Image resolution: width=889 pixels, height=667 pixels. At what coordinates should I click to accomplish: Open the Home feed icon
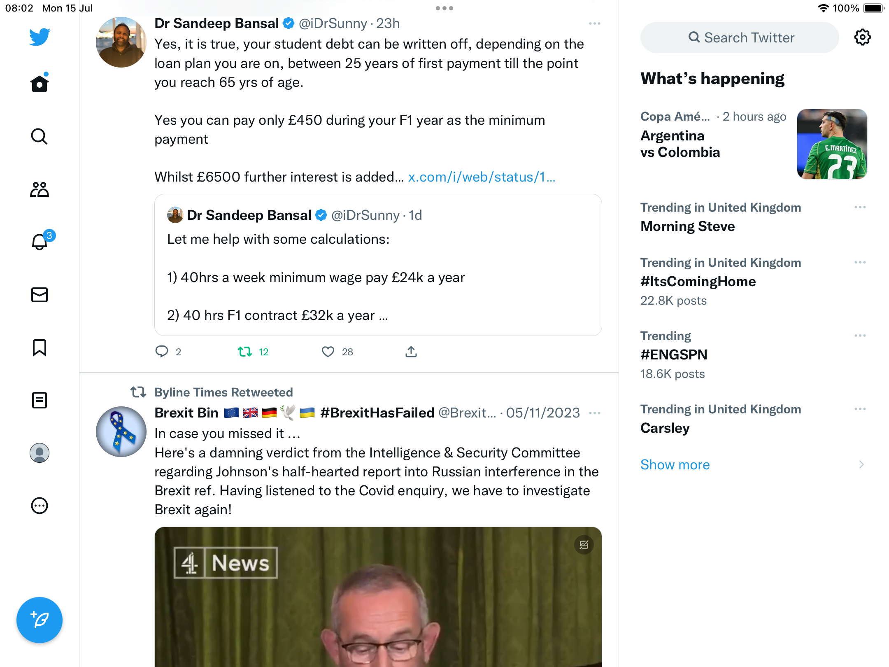[x=40, y=83]
